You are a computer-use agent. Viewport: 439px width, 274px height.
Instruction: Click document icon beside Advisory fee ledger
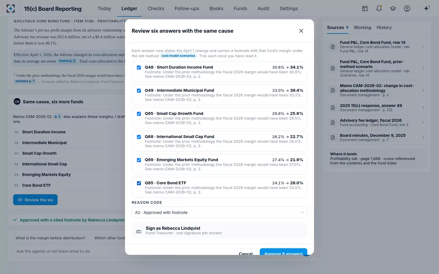coord(333,123)
